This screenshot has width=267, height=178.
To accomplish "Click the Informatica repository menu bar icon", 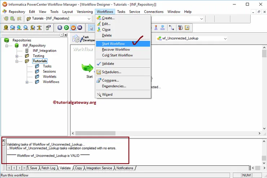I will coord(4,12).
